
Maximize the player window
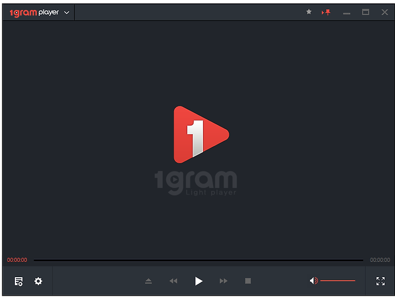(x=365, y=12)
